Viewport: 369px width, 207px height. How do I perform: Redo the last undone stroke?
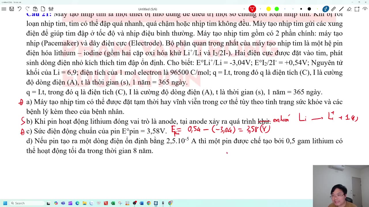pyautogui.click(x=27, y=9)
